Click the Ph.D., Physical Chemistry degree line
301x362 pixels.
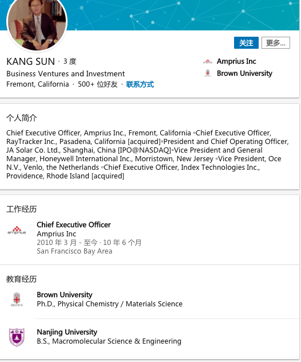110,304
